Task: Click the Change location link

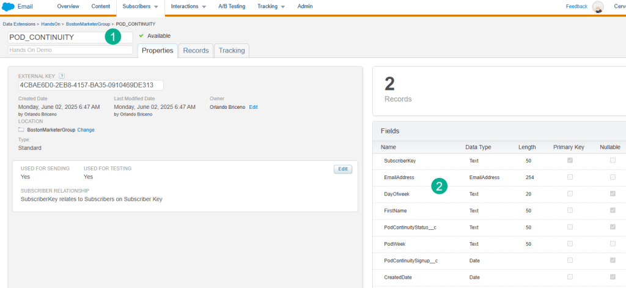Action: tap(86, 130)
